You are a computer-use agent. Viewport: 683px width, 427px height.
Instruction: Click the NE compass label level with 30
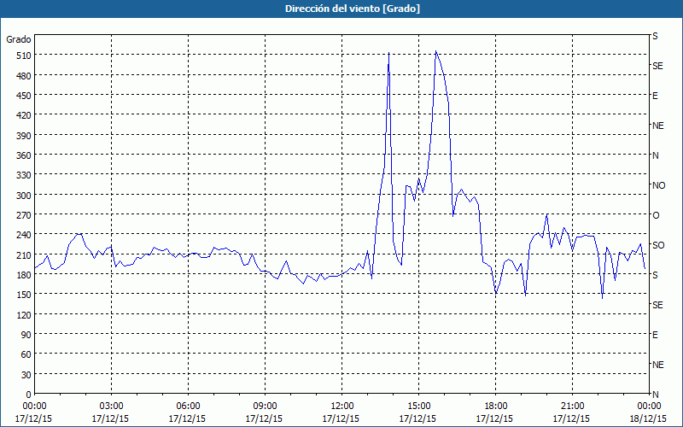click(x=658, y=365)
